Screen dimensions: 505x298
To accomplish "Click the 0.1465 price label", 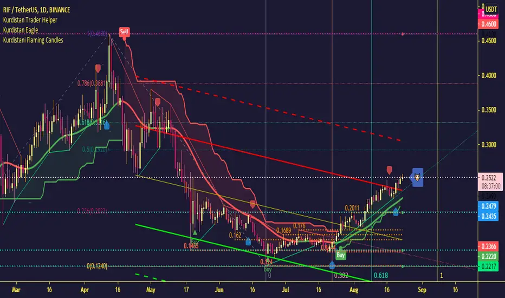I will click(x=191, y=246).
